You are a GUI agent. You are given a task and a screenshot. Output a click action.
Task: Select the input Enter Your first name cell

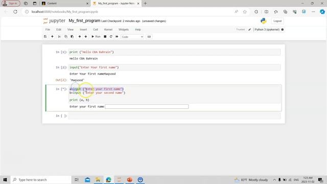coord(174,67)
